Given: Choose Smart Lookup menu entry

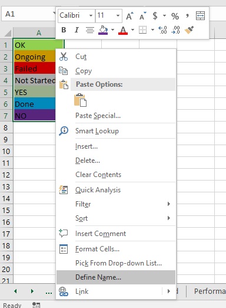Looking at the screenshot, I should tap(116, 131).
